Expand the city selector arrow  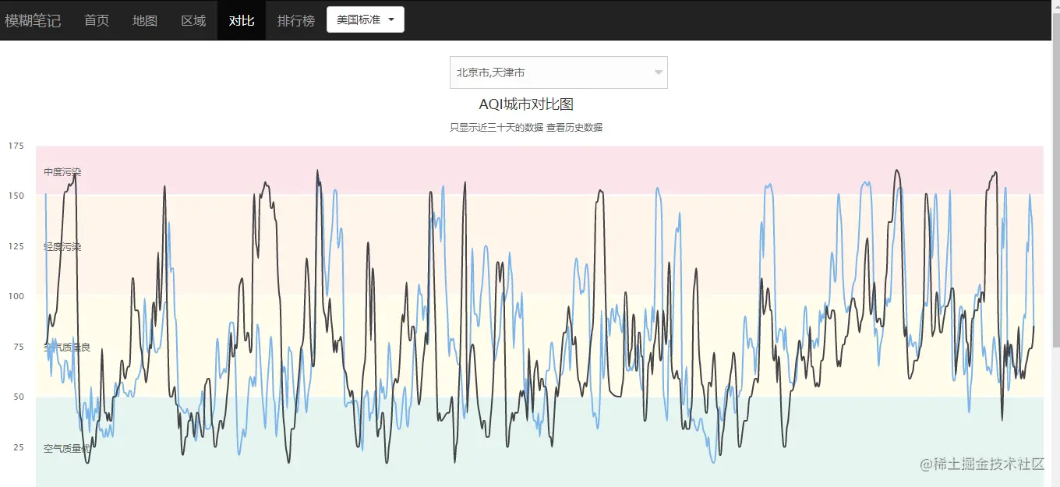[659, 72]
